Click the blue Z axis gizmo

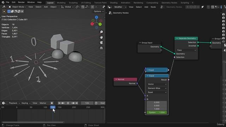96,17
